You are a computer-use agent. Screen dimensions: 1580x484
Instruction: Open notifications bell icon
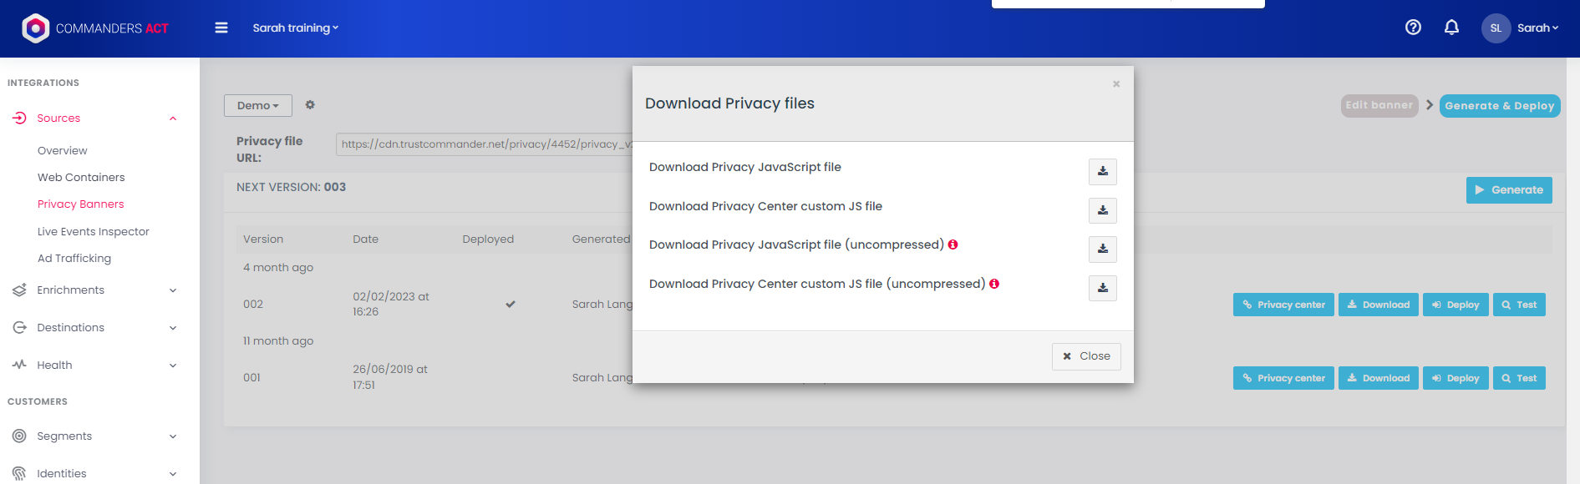1451,28
